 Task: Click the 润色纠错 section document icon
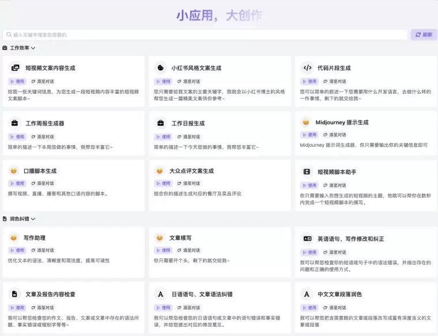pos(5,219)
